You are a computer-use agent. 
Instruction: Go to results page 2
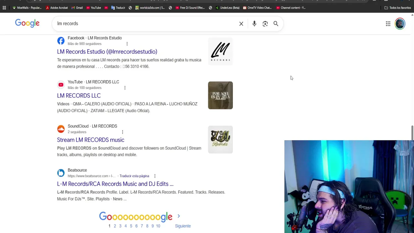tap(115, 226)
